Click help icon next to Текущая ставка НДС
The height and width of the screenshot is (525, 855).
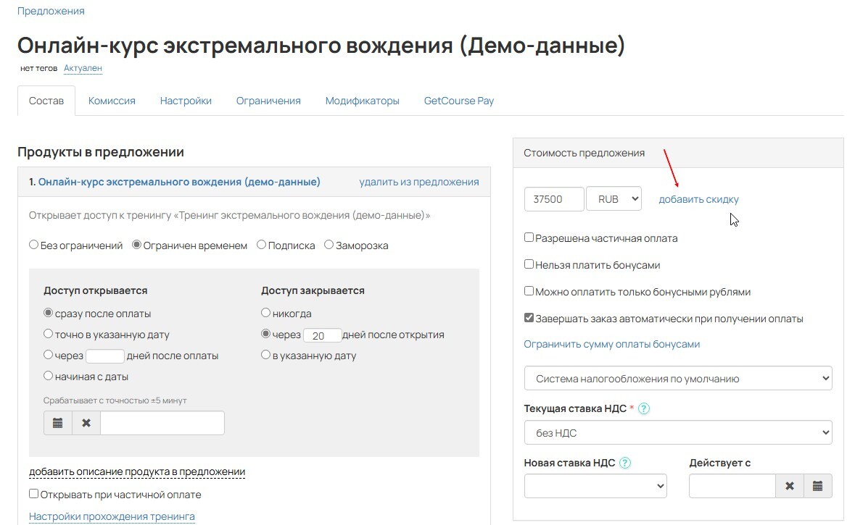(x=644, y=408)
